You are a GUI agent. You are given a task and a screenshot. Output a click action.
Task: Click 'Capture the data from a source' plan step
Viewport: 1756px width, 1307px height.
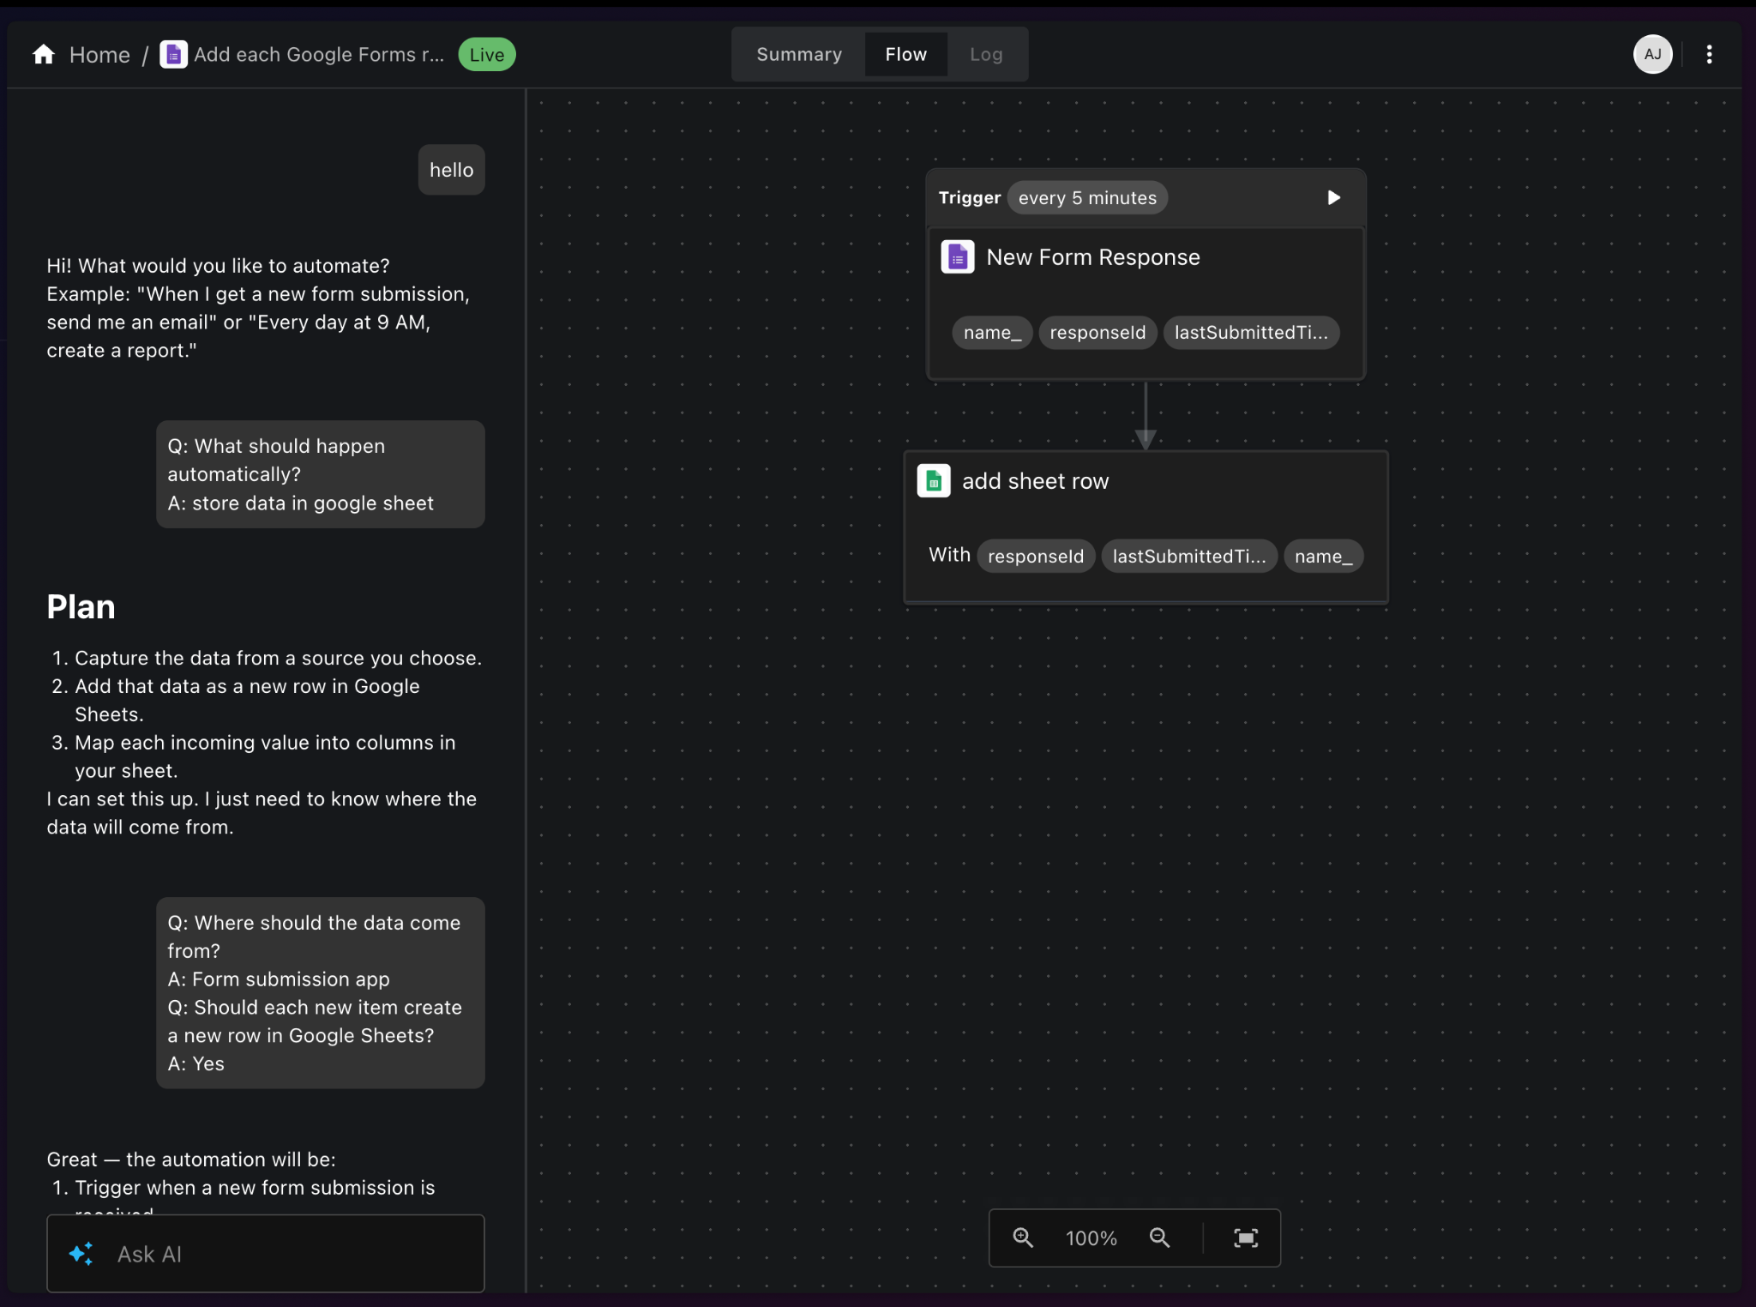tap(278, 658)
